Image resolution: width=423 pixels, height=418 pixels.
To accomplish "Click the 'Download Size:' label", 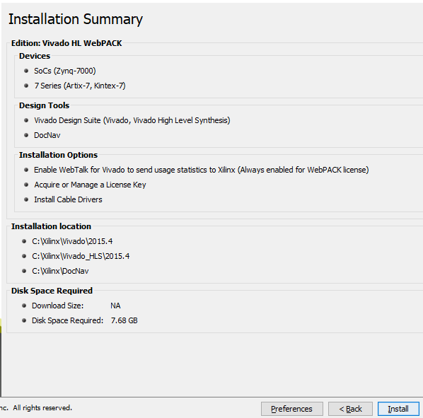I will pyautogui.click(x=58, y=306).
